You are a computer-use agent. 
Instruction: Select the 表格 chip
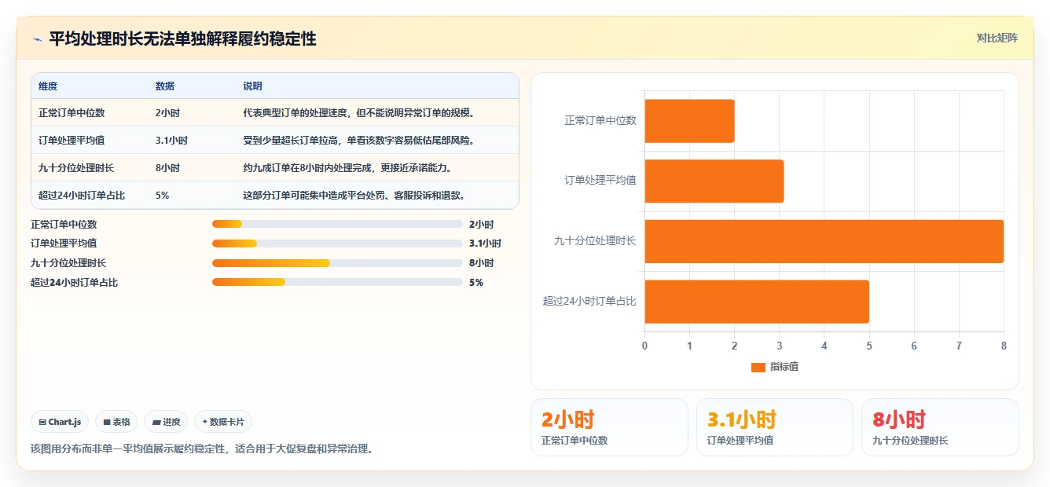[x=116, y=422]
